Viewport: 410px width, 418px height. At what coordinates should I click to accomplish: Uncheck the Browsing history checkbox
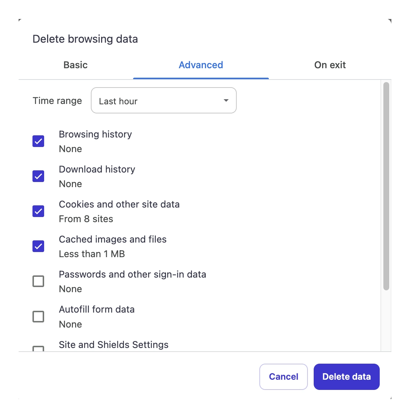pos(38,141)
